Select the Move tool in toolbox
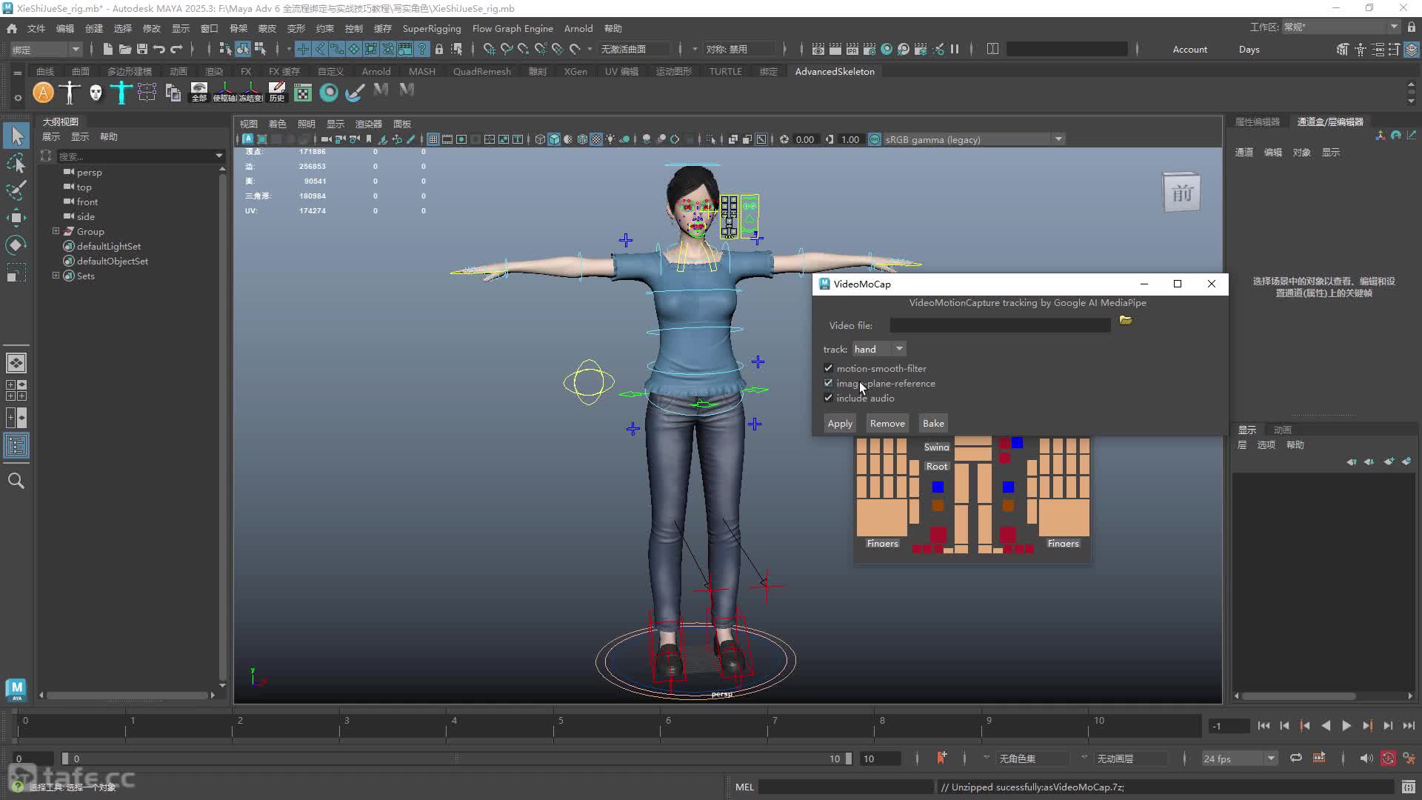This screenshot has height=800, width=1422. point(16,217)
